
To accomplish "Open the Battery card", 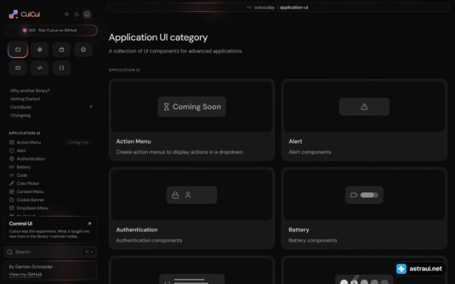I will pos(364,208).
